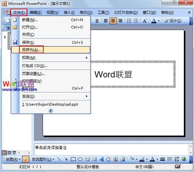Select the Oval drawing tool
The height and width of the screenshot is (172, 194).
tap(80, 159)
